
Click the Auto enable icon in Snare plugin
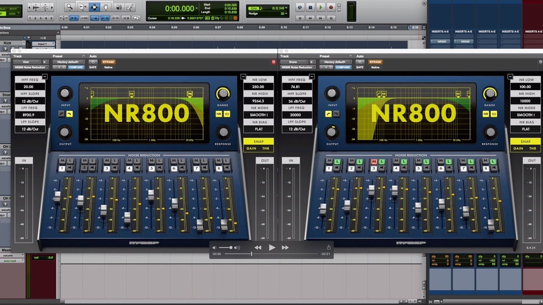click(360, 62)
